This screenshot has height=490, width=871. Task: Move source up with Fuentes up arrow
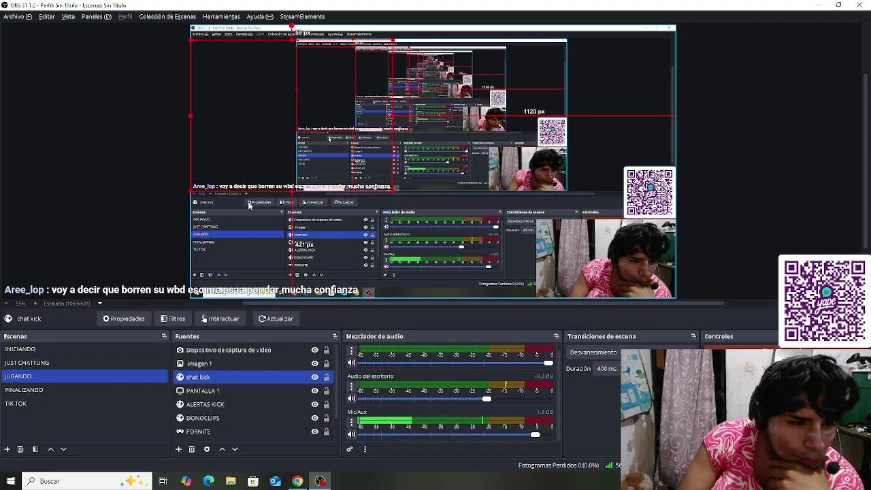pyautogui.click(x=222, y=449)
